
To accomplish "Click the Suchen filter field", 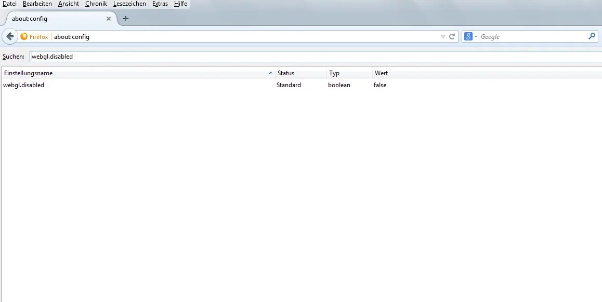I will [x=316, y=57].
